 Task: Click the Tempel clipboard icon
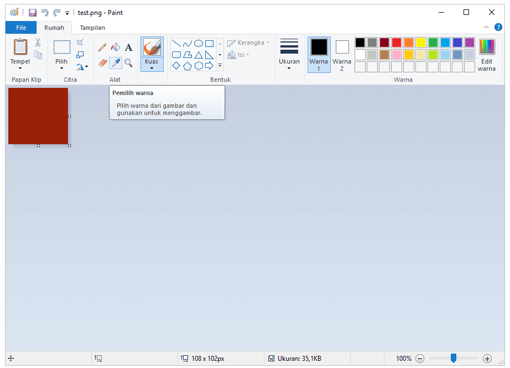coord(20,47)
